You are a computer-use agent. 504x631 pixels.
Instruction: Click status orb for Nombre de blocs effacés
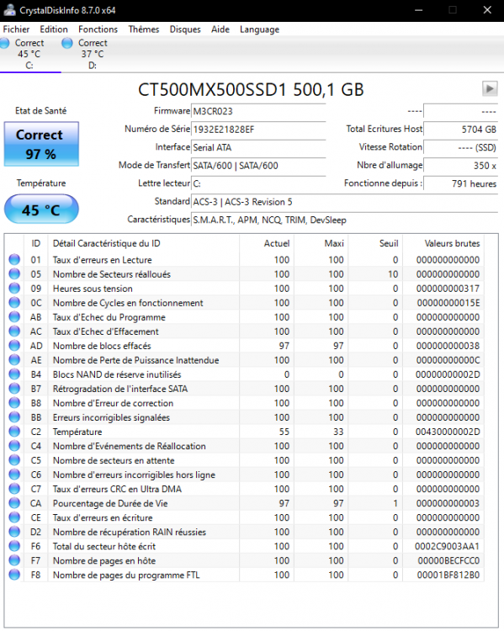click(x=14, y=346)
